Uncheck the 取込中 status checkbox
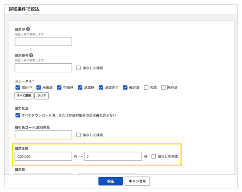 [x=17, y=88]
